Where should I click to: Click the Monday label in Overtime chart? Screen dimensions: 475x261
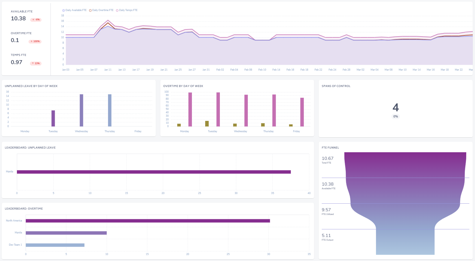click(x=185, y=131)
